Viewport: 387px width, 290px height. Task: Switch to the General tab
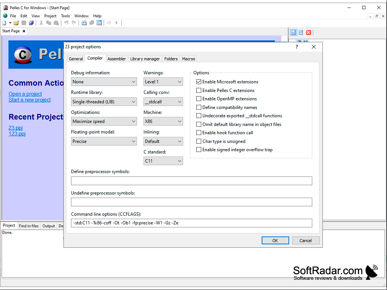(x=76, y=59)
